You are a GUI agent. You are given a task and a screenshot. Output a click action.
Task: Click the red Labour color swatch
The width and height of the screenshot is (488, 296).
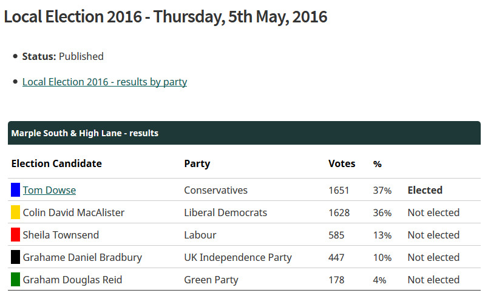(x=16, y=235)
